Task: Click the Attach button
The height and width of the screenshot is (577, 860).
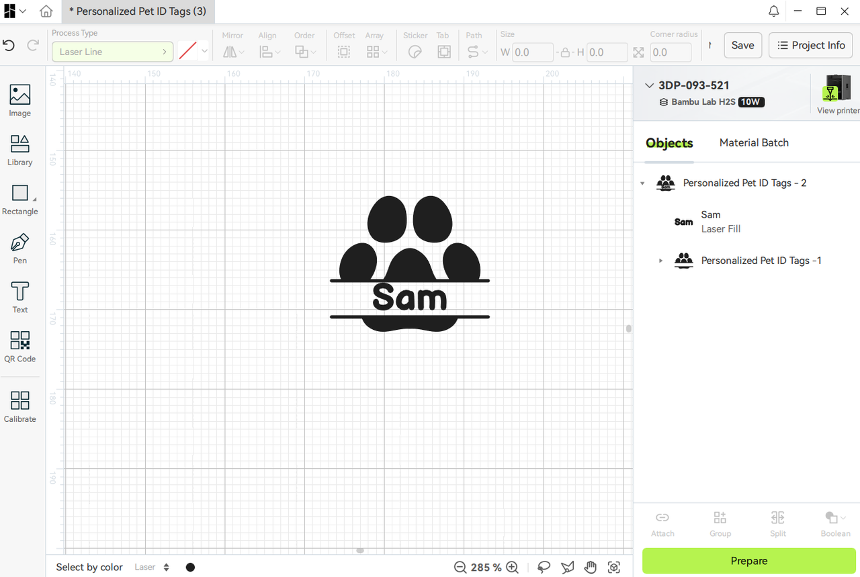Action: click(x=662, y=523)
